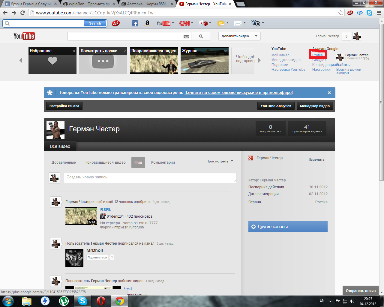Open the Opera browser from the taskbar

pos(101,301)
